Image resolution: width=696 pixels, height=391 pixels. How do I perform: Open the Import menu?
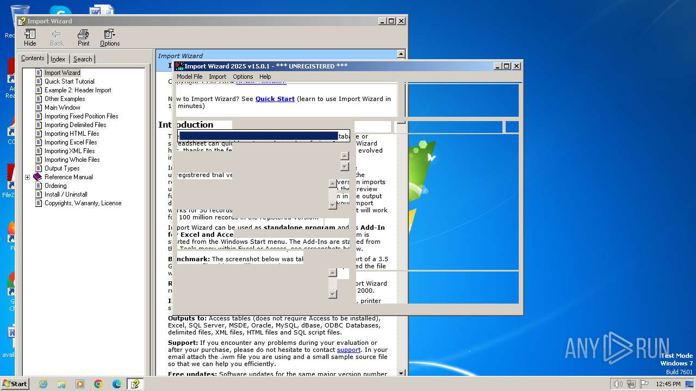pos(217,77)
